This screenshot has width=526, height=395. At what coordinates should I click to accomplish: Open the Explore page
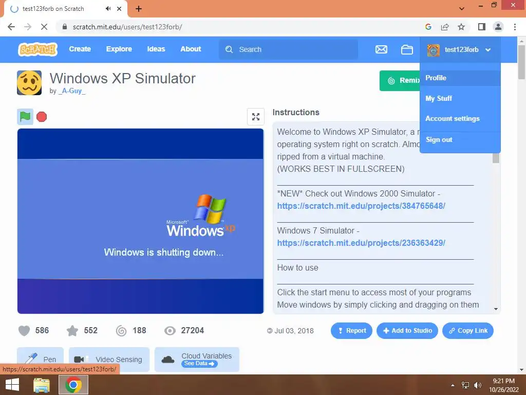[119, 49]
